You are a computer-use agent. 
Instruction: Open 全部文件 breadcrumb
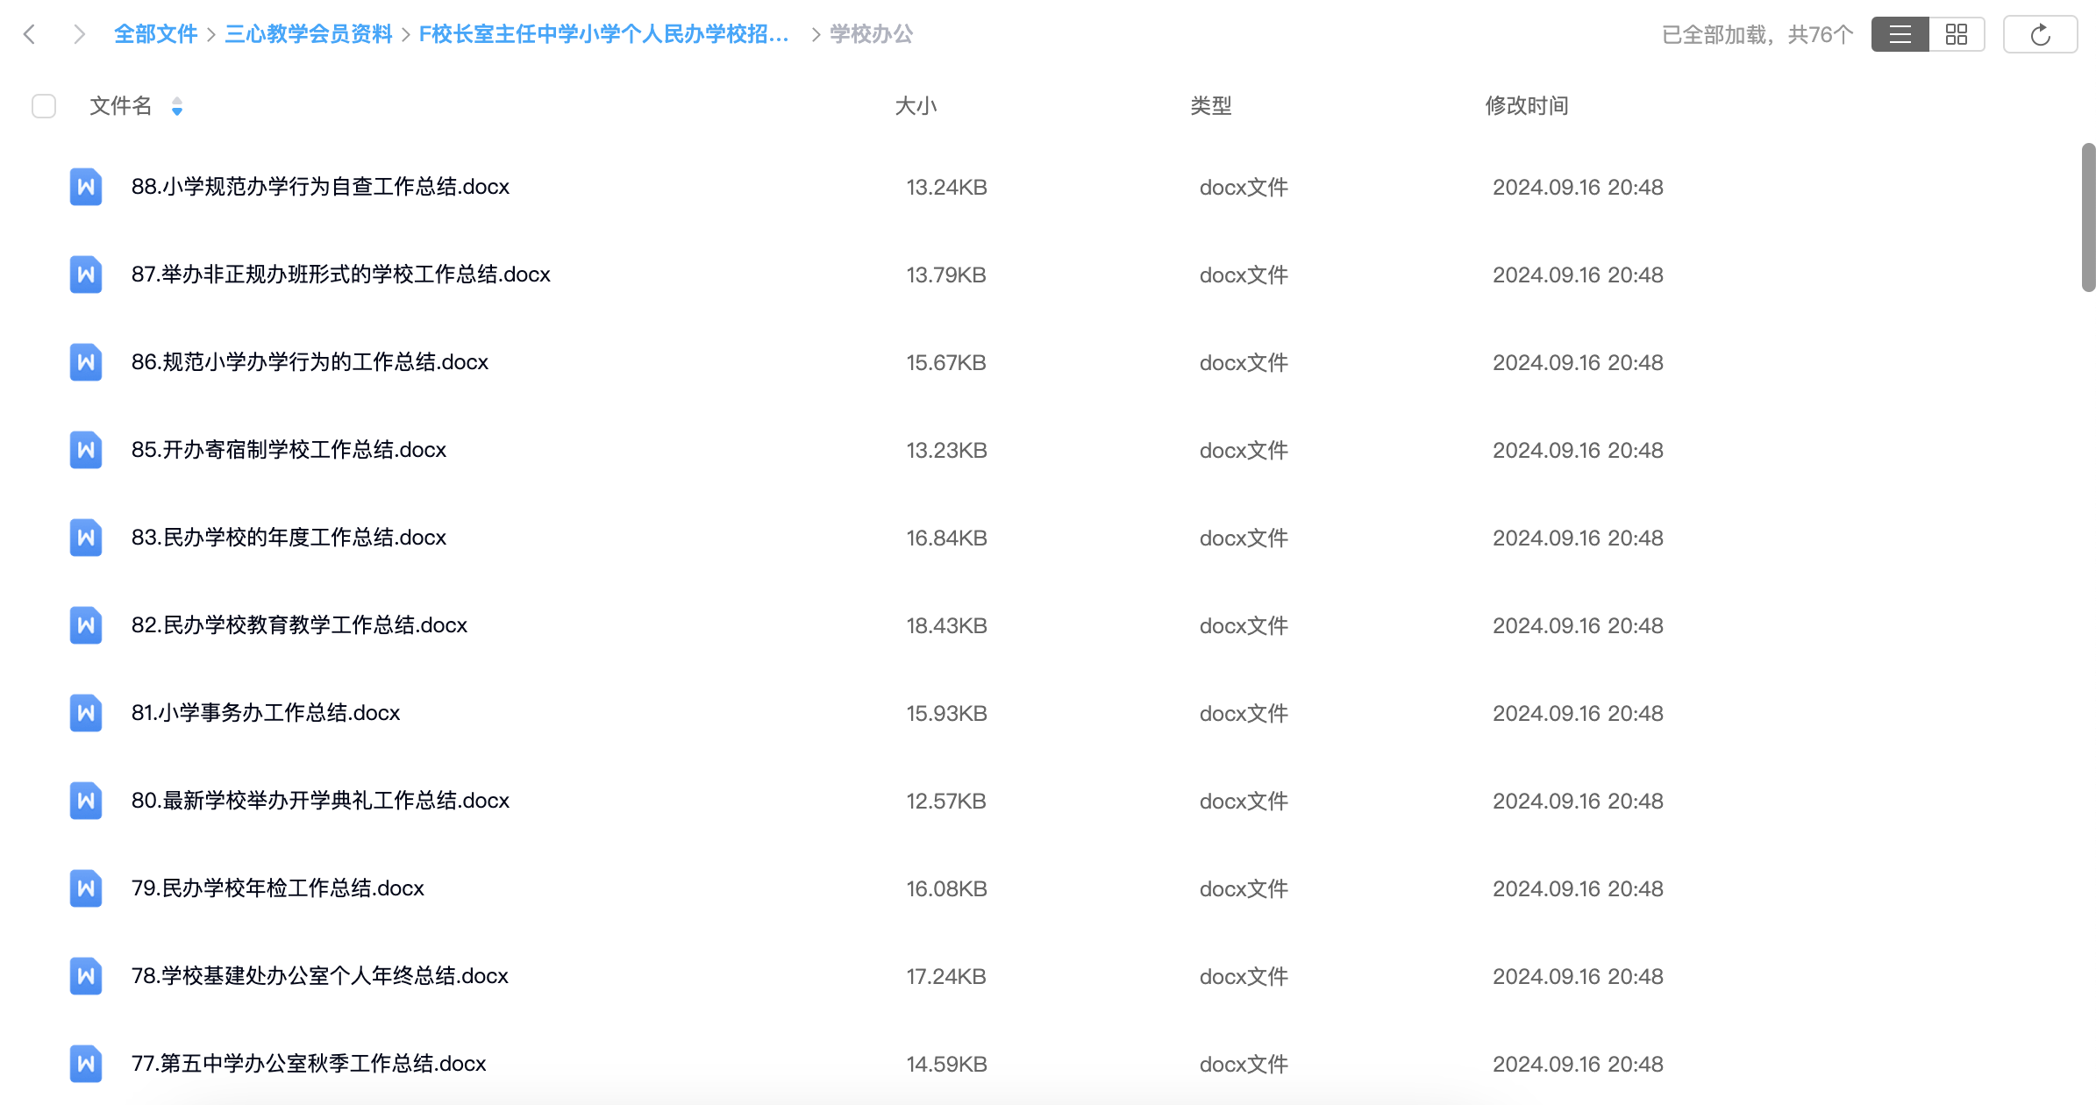[x=155, y=34]
